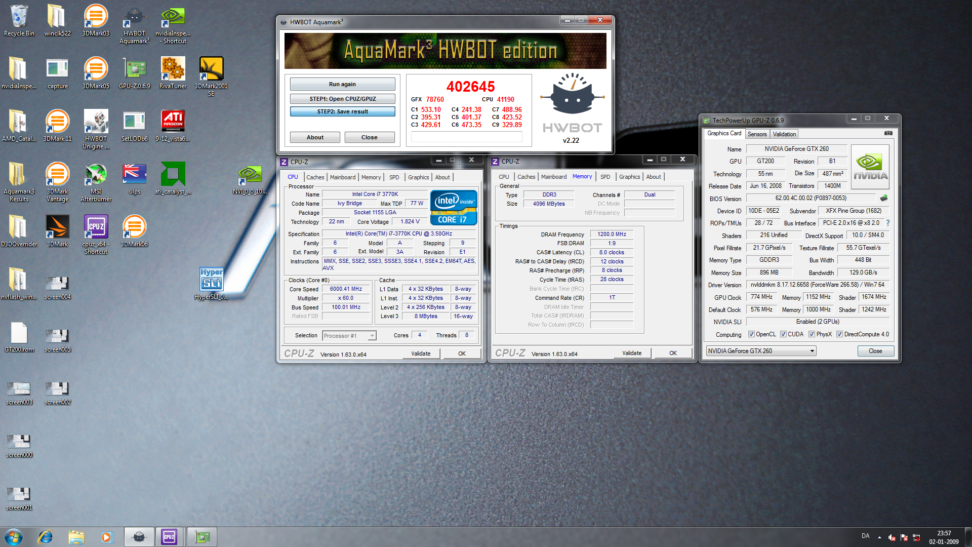Image resolution: width=972 pixels, height=547 pixels.
Task: Open Validation tab in GPU-Z
Action: [x=784, y=134]
